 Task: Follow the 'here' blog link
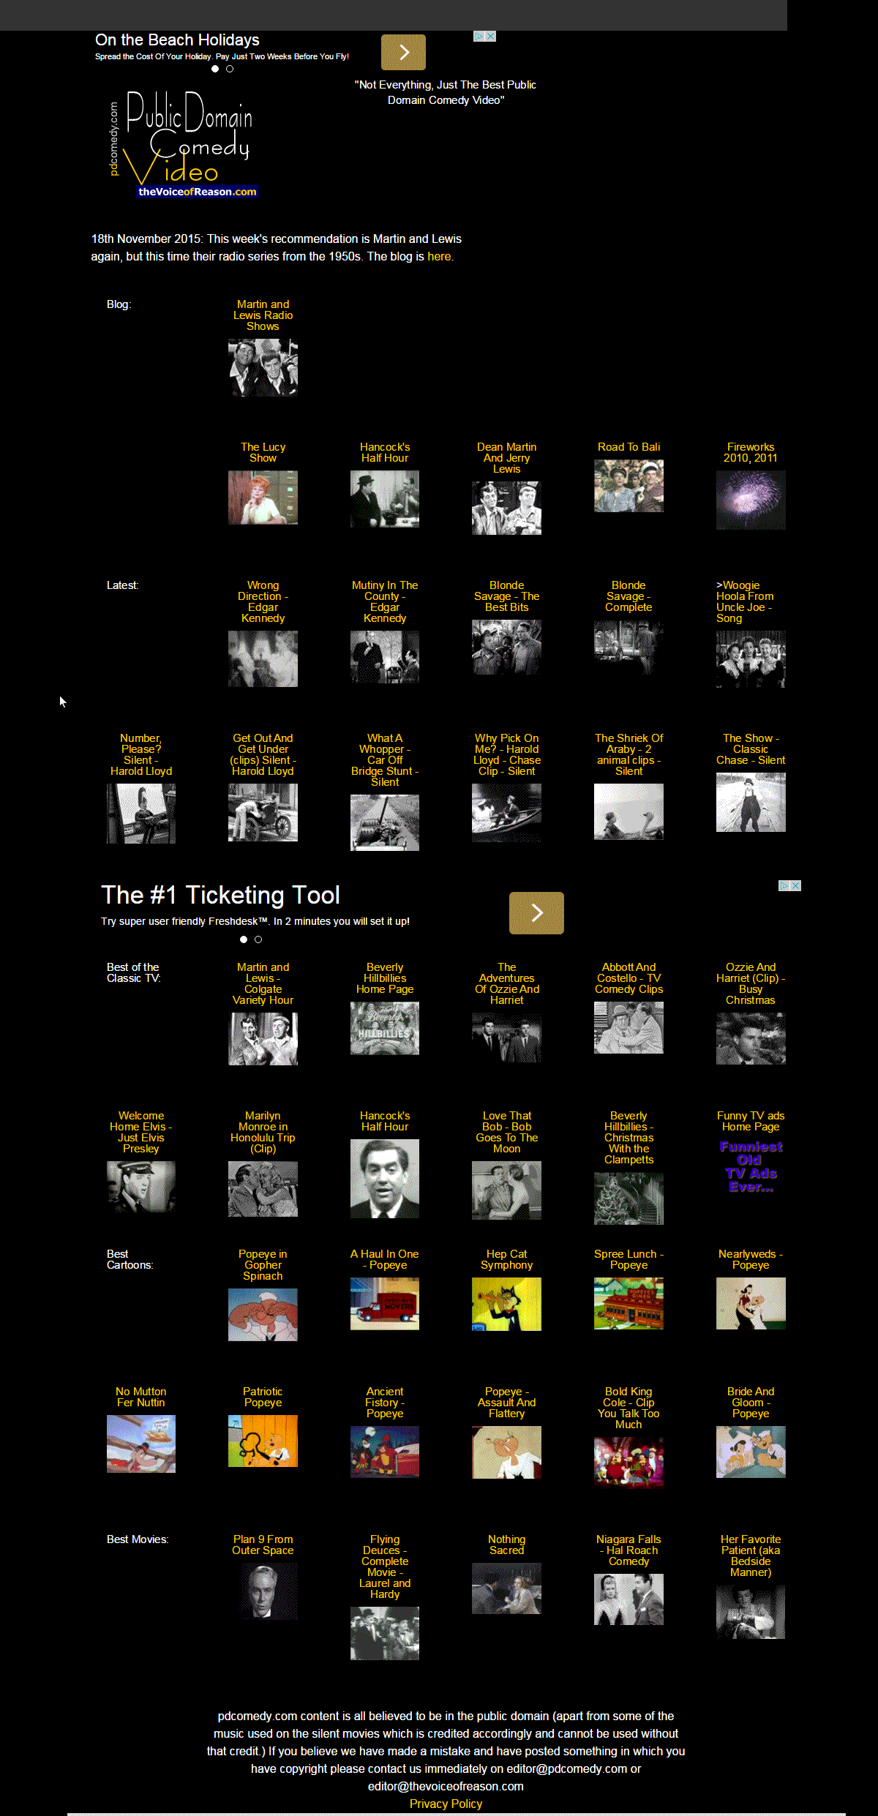click(439, 257)
